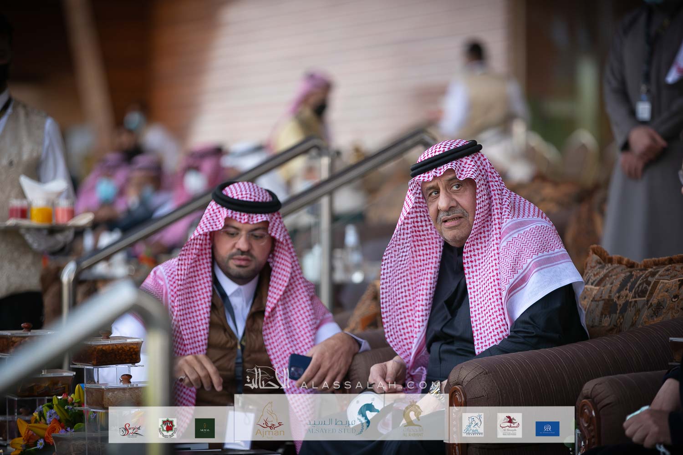The height and width of the screenshot is (455, 683).
Task: Click the Ajman text label under logo
Action: (271, 431)
